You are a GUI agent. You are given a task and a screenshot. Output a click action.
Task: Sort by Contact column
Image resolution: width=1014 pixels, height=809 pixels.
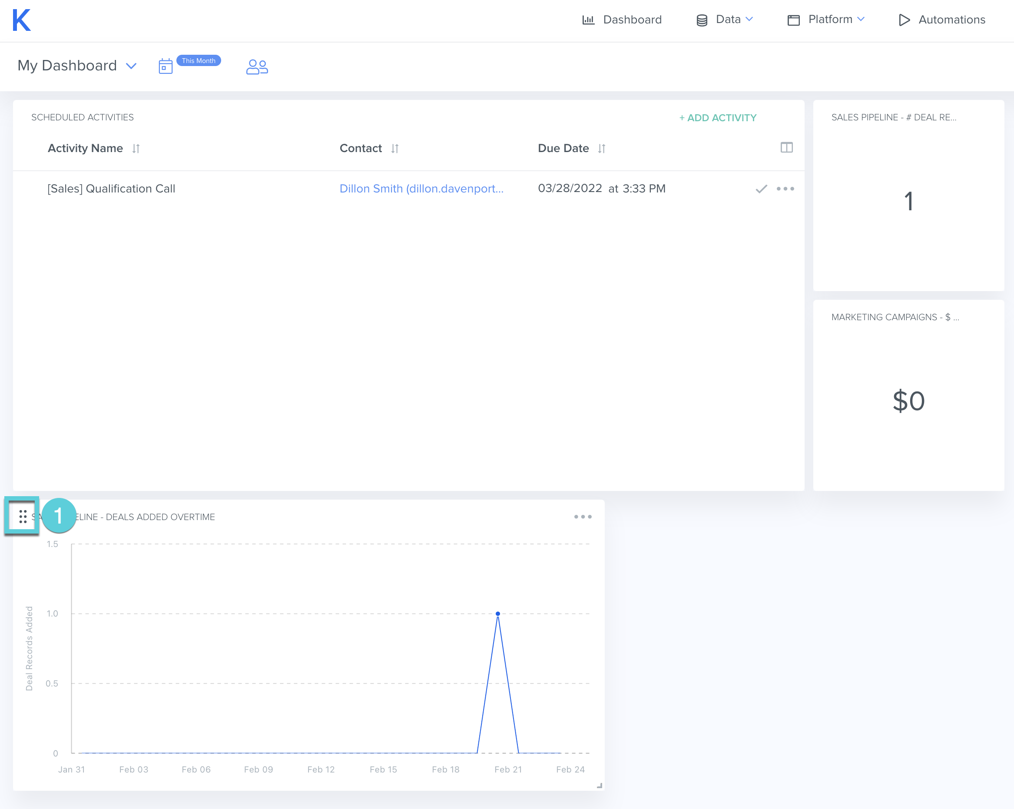[394, 149]
